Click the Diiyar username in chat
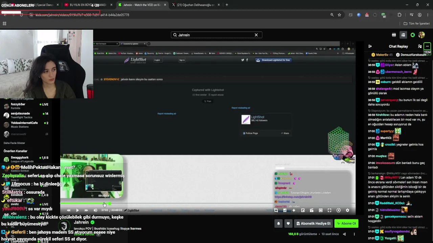 pos(389,65)
